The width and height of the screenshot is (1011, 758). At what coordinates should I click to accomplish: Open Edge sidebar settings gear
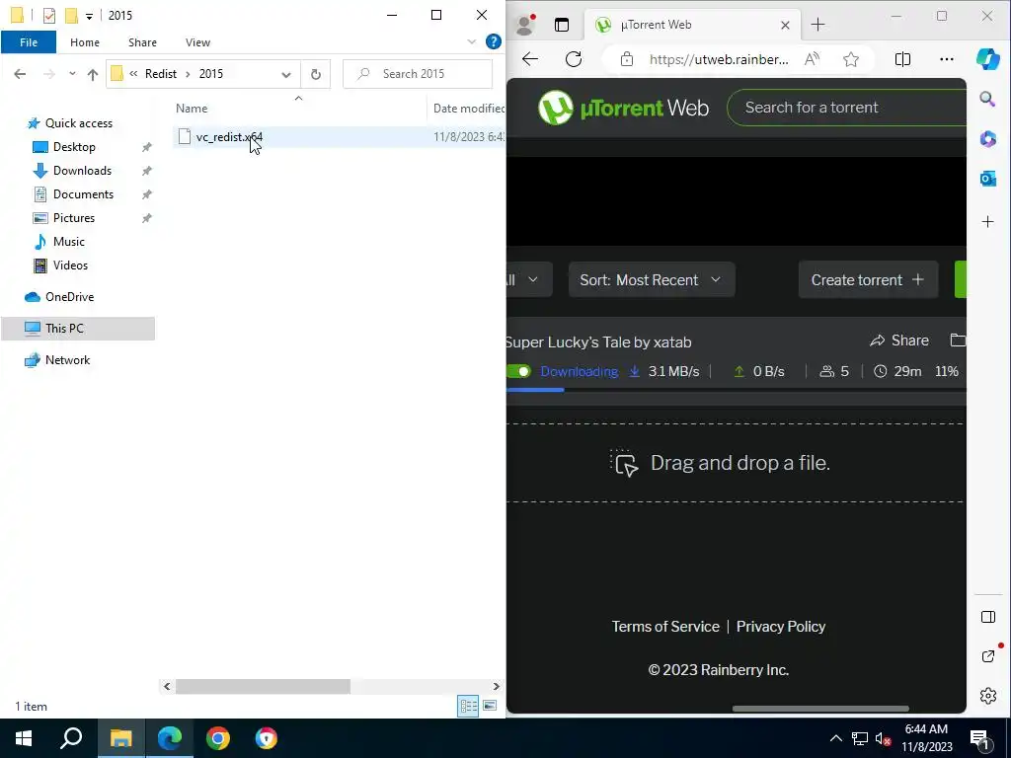pyautogui.click(x=987, y=696)
